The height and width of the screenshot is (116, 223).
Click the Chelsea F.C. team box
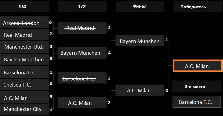25,85
